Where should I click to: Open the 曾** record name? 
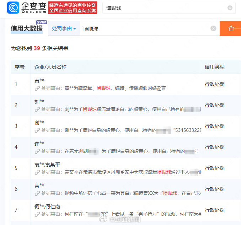coord(39,185)
